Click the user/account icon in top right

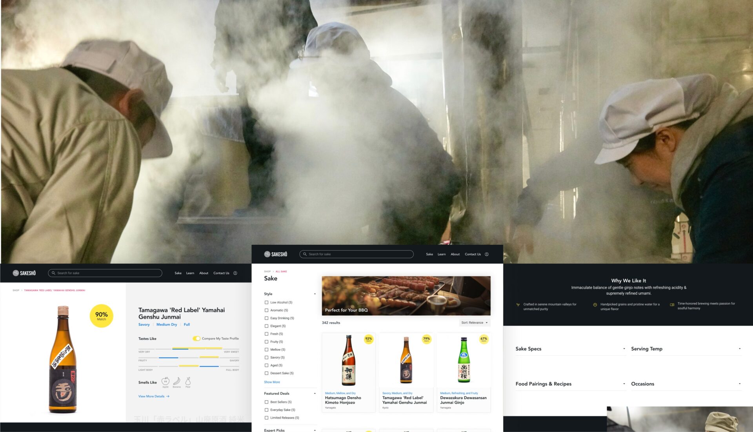coord(486,254)
